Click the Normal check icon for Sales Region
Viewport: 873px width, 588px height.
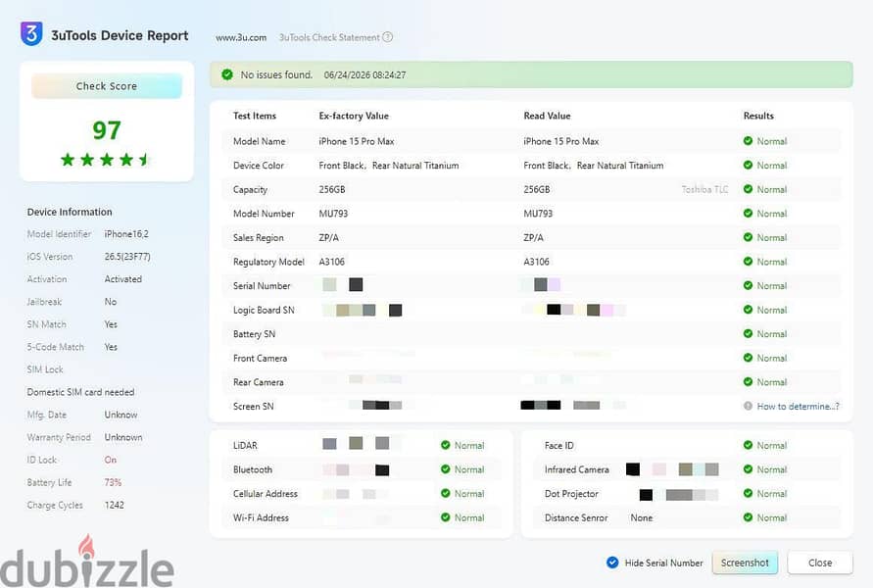(748, 237)
